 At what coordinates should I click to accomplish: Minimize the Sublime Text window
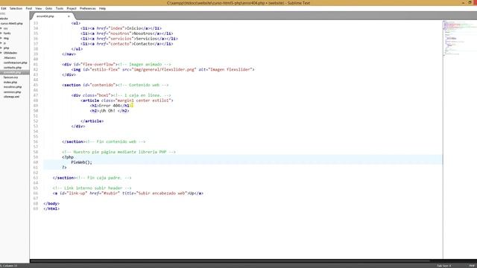463,3
